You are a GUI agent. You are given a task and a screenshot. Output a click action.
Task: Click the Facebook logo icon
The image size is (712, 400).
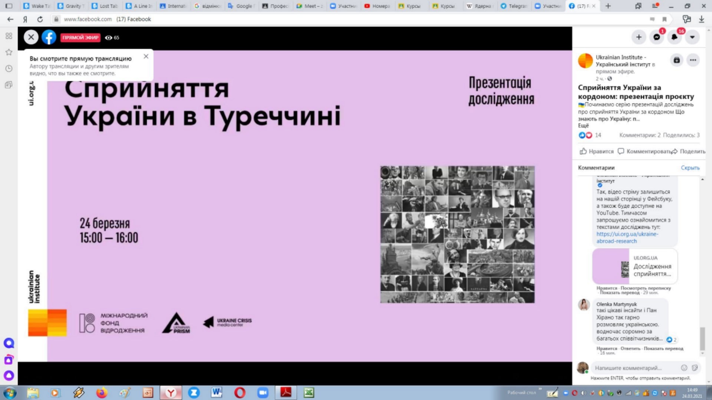pyautogui.click(x=49, y=37)
